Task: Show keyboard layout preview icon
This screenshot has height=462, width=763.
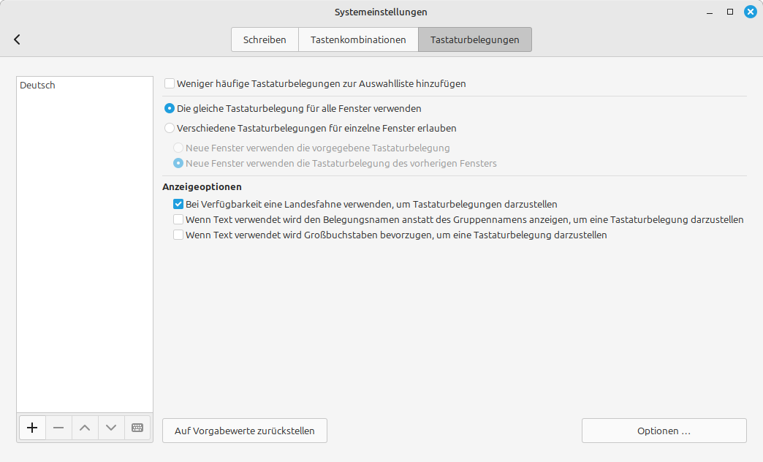Action: tap(137, 428)
